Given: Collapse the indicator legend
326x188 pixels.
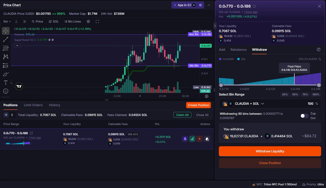Looking at the screenshot, I should tap(17, 46).
